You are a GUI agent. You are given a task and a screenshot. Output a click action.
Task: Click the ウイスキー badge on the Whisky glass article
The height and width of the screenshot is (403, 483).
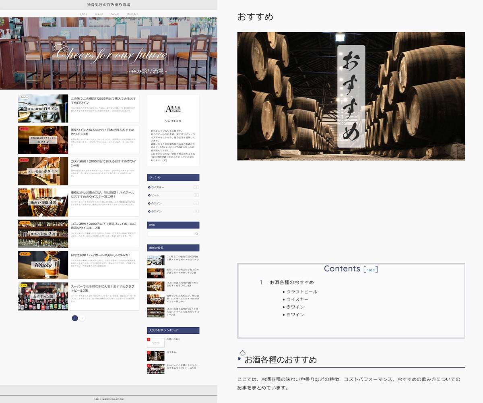pyautogui.click(x=25, y=254)
